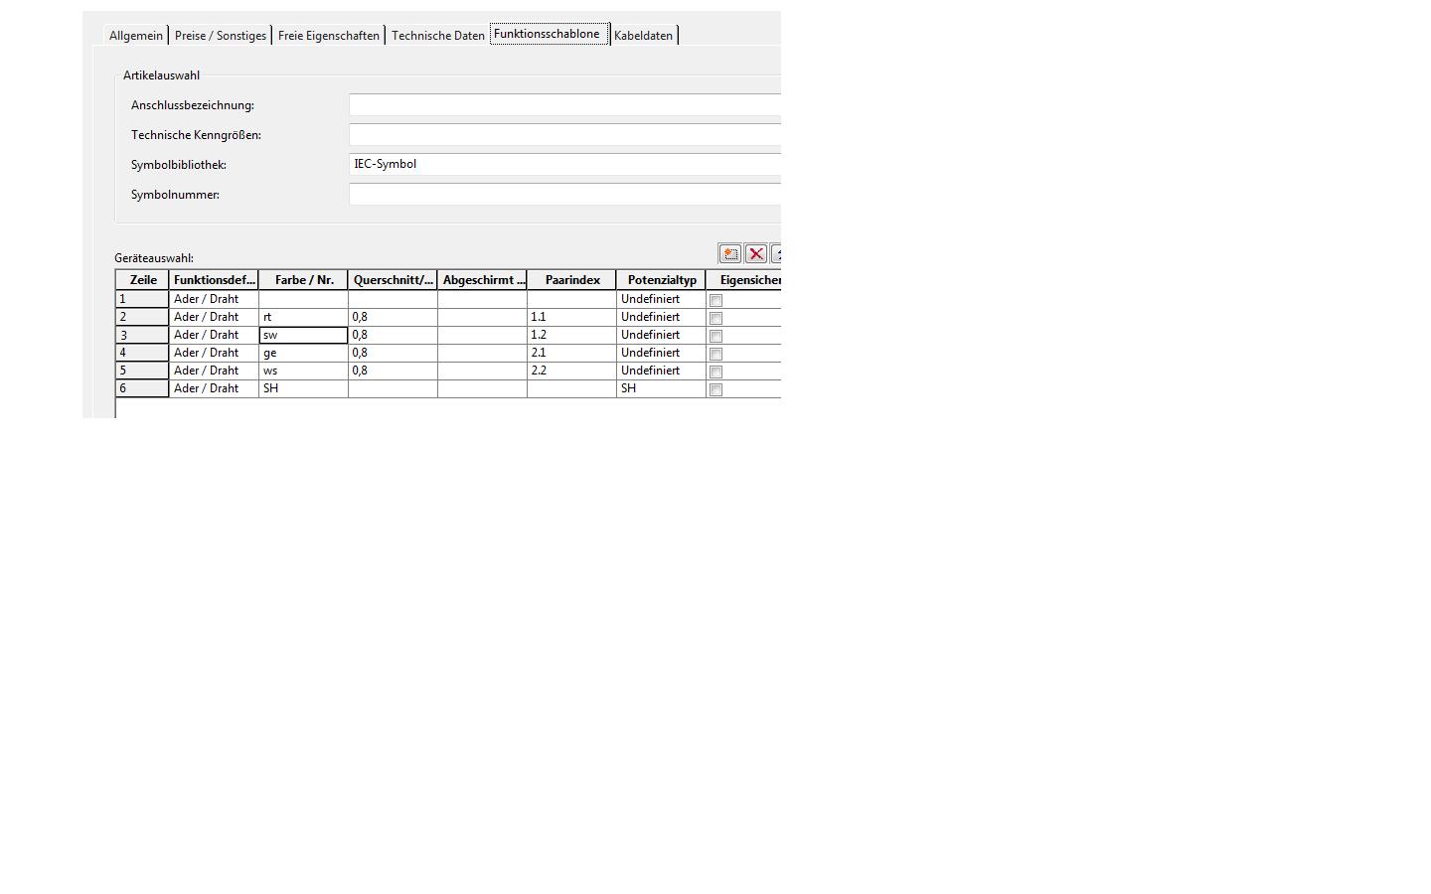
Task: Click 'Undefiniert' Potenzialtyp cell in row 3
Action: [x=661, y=335]
